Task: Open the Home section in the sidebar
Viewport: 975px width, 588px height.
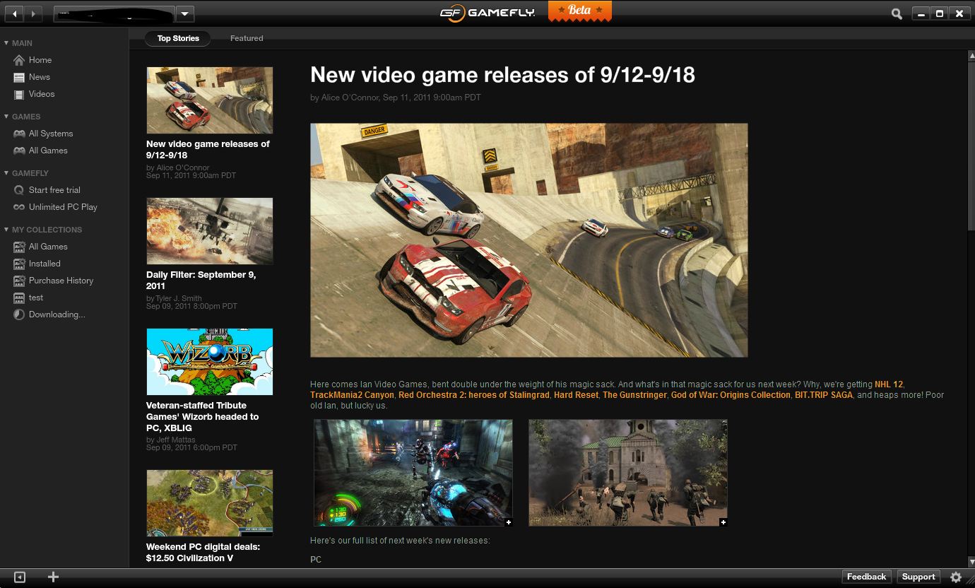Action: [40, 59]
